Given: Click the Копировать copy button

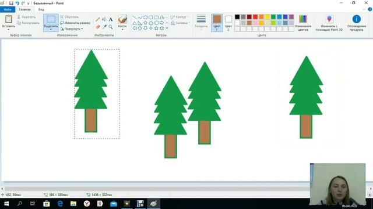Looking at the screenshot, I should [x=28, y=23].
